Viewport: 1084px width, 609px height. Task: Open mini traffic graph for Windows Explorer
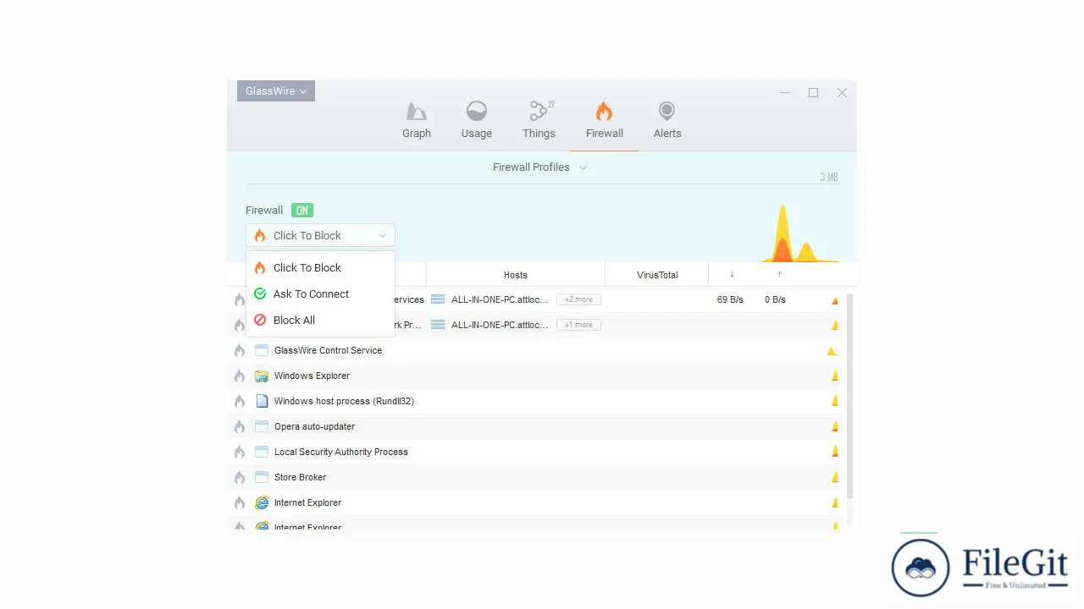[834, 376]
